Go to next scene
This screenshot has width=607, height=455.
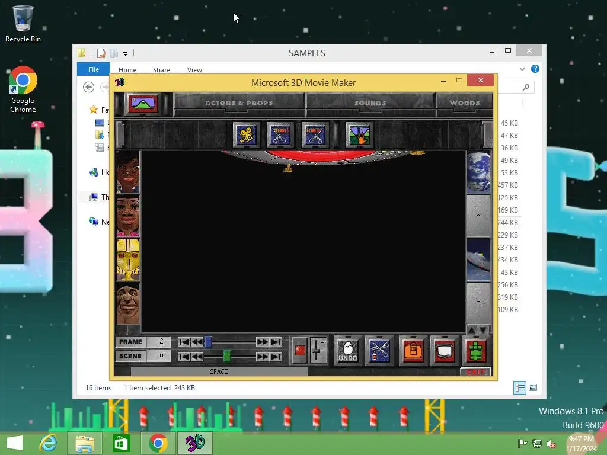pos(262,356)
